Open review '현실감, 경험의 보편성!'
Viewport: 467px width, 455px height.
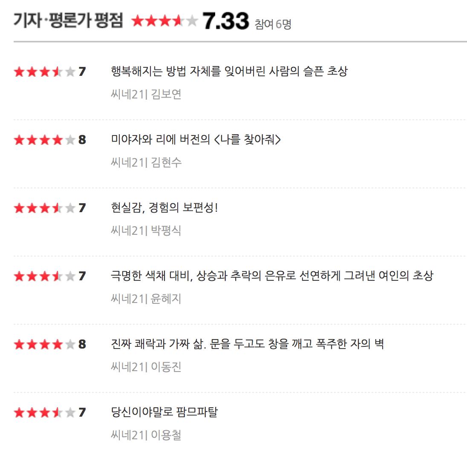click(x=164, y=207)
